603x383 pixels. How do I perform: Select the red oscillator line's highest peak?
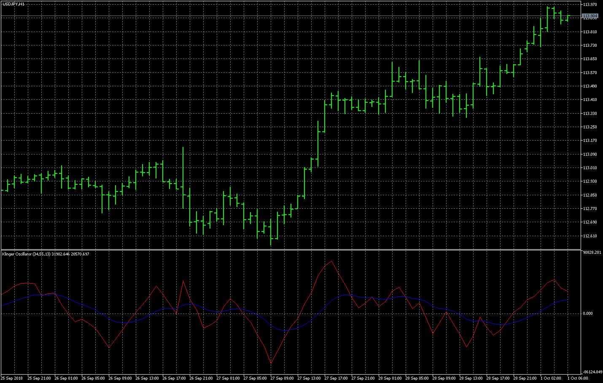(x=332, y=261)
